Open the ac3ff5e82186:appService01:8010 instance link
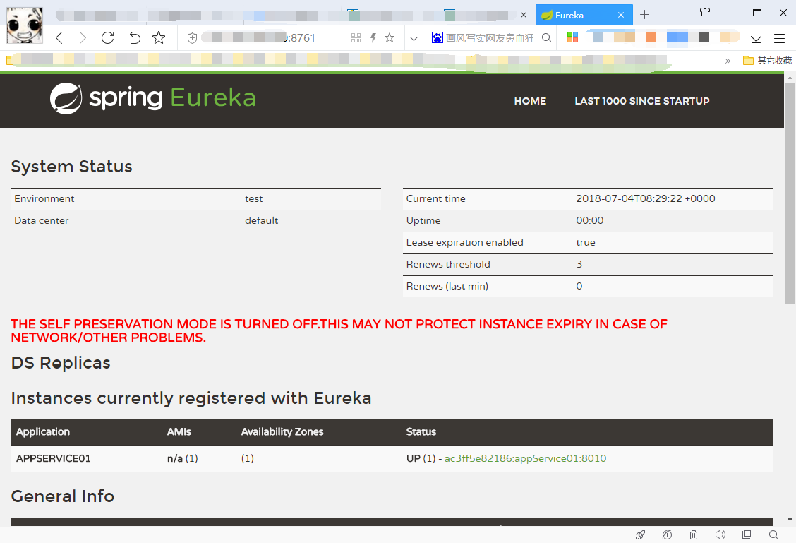796x543 pixels. coord(526,459)
